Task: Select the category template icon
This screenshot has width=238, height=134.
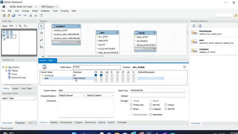Action: pyautogui.click(x=194, y=51)
